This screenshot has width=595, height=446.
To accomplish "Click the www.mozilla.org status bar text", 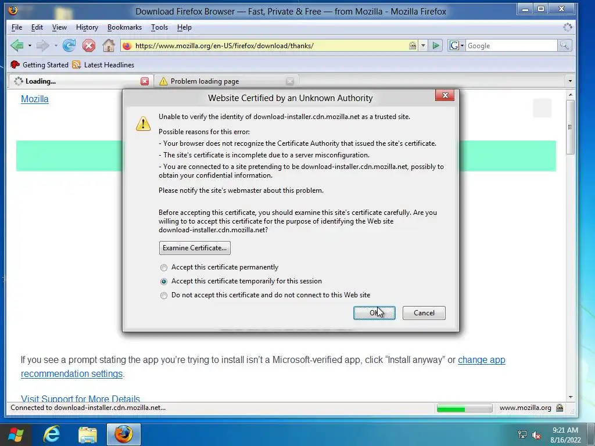I will [x=525, y=408].
